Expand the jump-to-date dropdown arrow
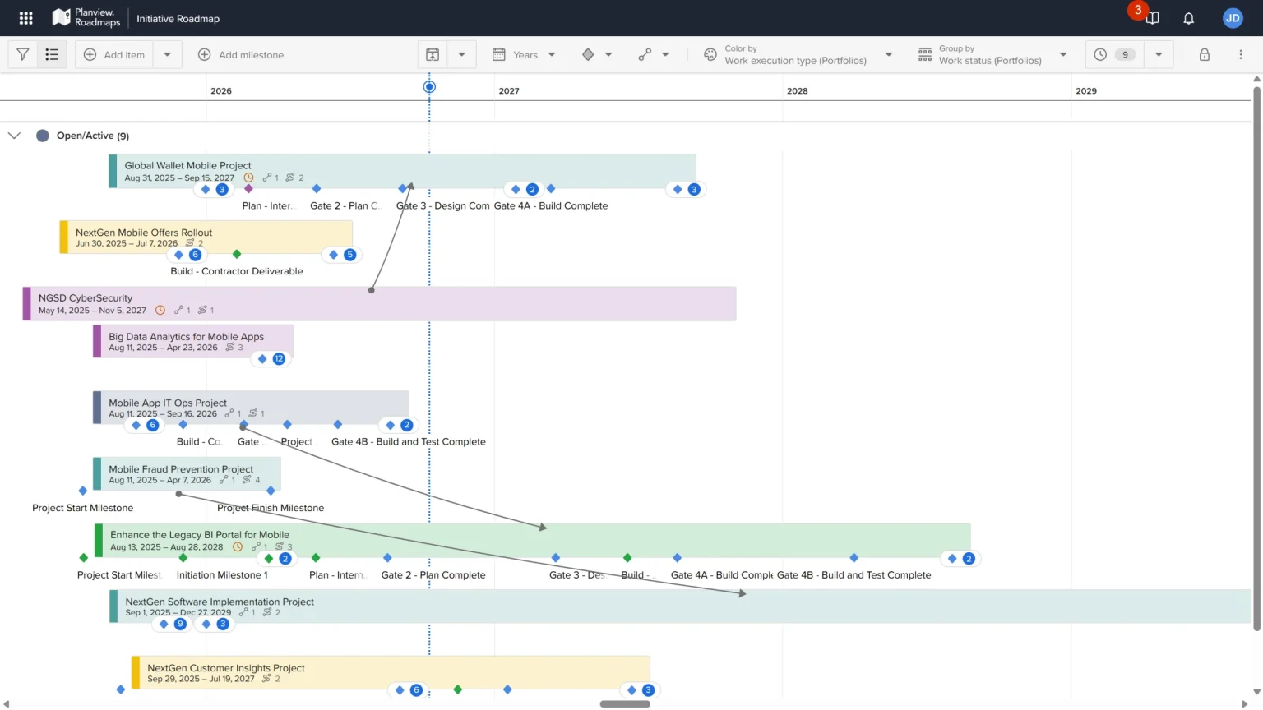The width and height of the screenshot is (1263, 710). 461,54
